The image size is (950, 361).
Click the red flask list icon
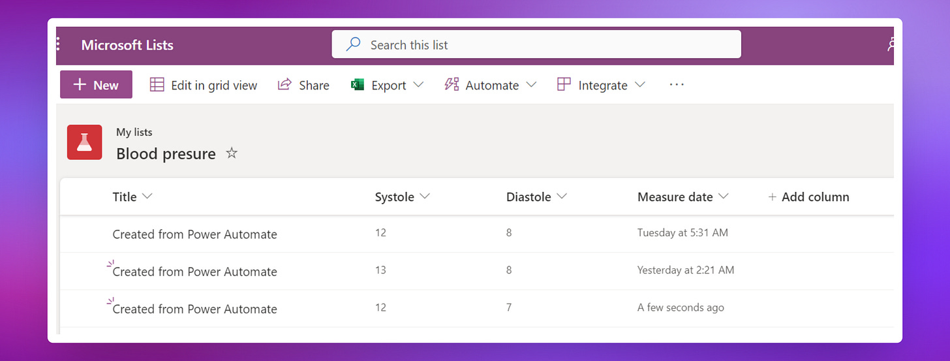(85, 142)
